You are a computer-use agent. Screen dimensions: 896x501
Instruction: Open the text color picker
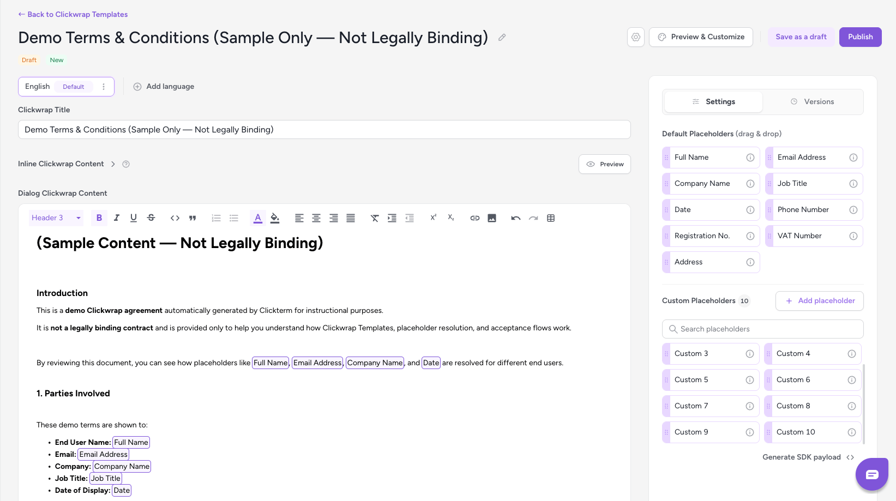(x=258, y=218)
